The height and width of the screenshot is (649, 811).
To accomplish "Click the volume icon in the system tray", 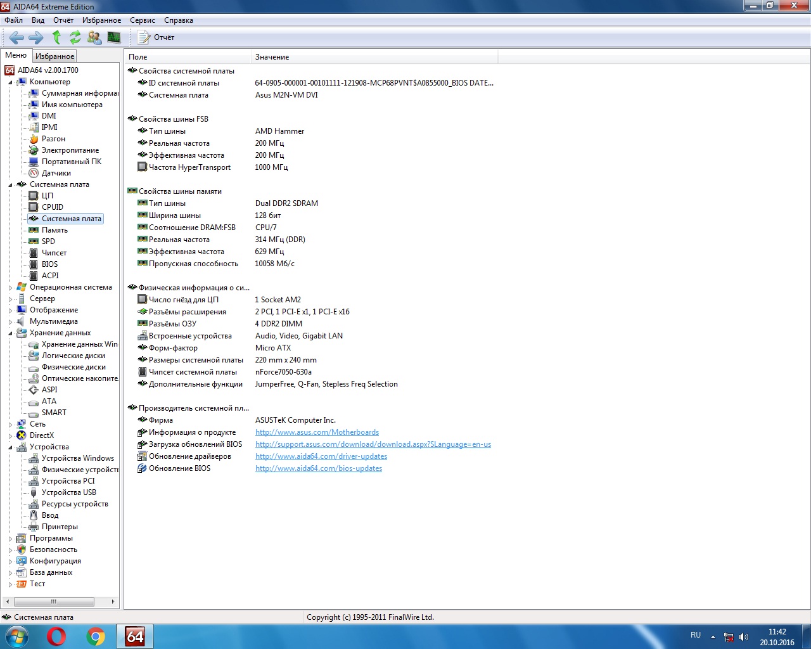I will click(744, 637).
